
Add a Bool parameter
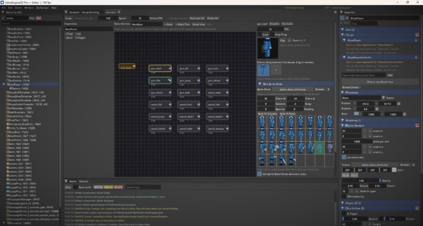(x=69, y=38)
